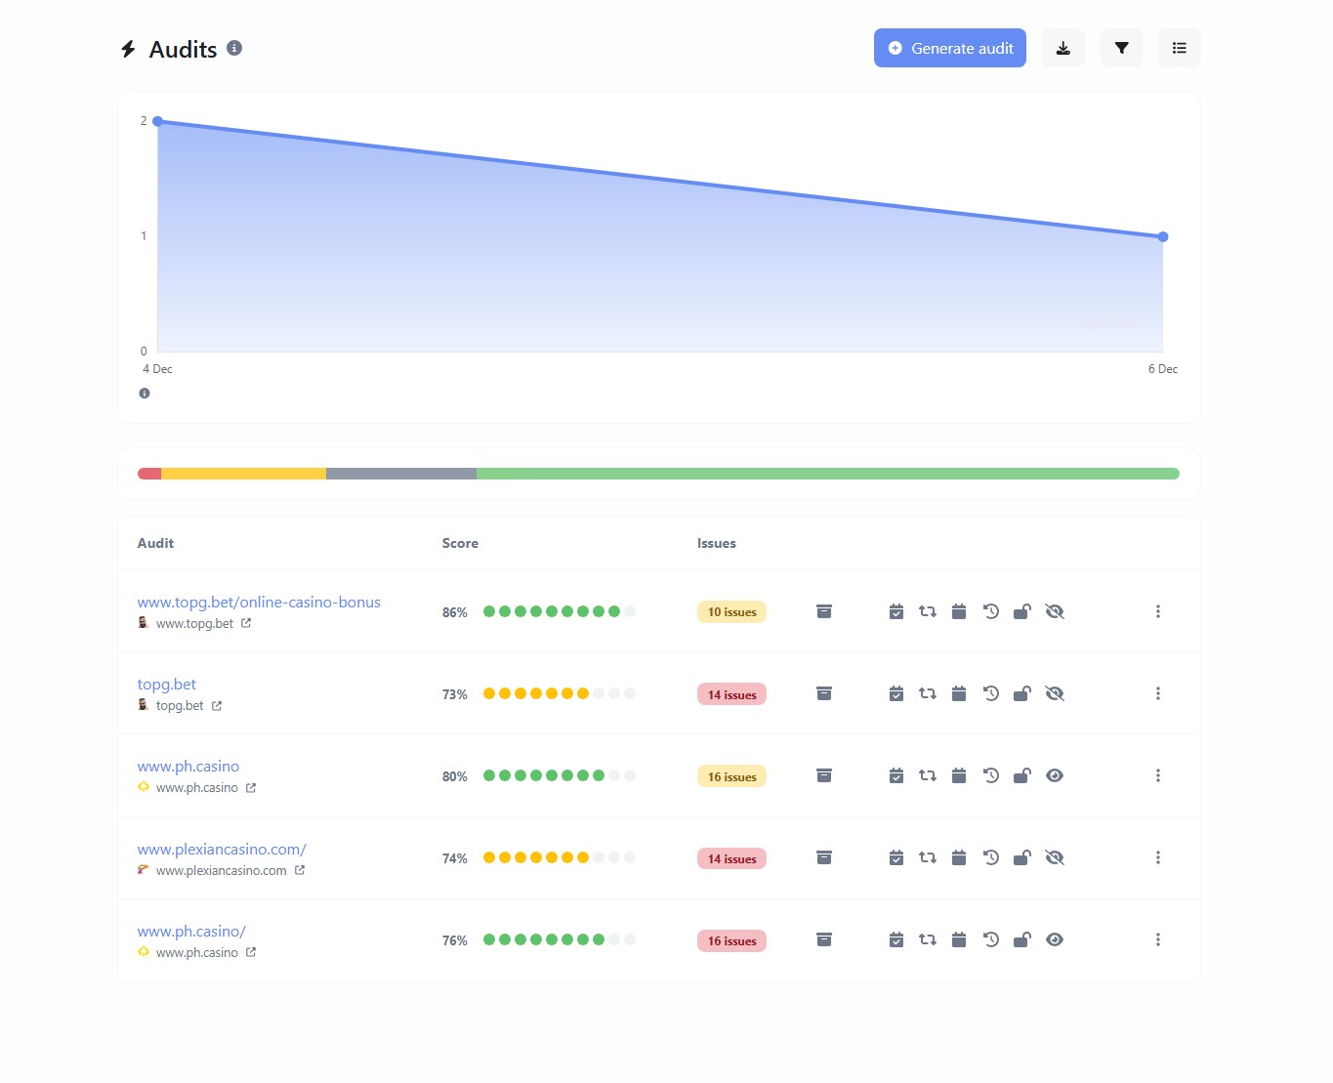Screen dimensions: 1333x1083
Task: Hide the www.ph.casino audit
Action: coord(1055,774)
